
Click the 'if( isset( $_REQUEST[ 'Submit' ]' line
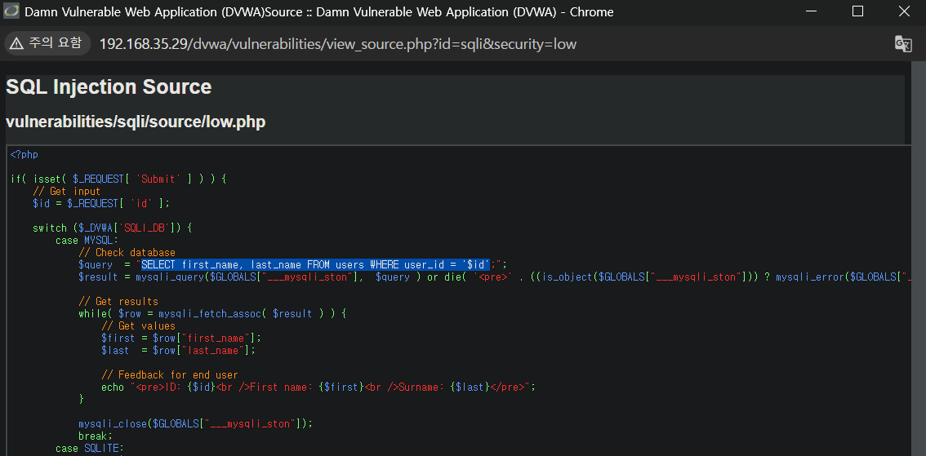point(118,179)
